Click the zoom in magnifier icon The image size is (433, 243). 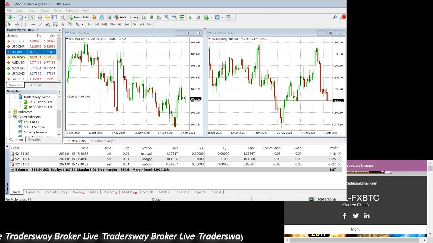point(167,17)
